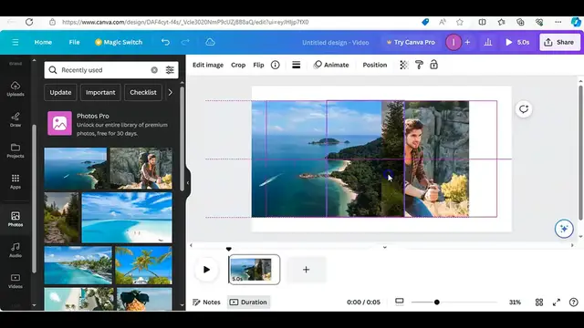The width and height of the screenshot is (584, 328).
Task: Select the white sandbar beach photo thumbnail
Action: 127,218
